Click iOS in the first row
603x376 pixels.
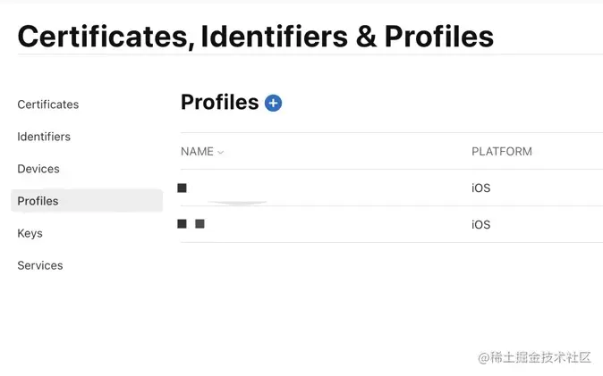pyautogui.click(x=480, y=188)
